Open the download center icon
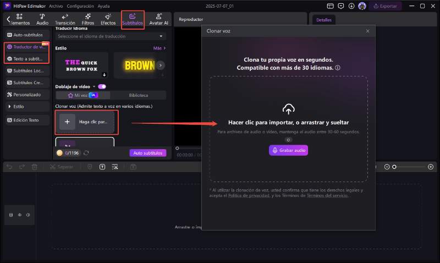440x263 pixels. tap(351, 6)
